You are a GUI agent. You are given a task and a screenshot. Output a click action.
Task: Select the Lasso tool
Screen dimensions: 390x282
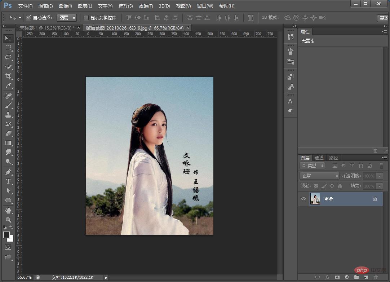(x=8, y=57)
